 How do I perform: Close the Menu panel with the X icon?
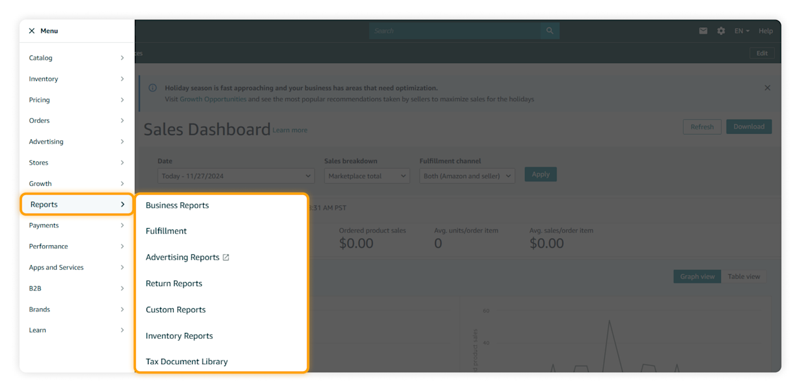tap(31, 31)
